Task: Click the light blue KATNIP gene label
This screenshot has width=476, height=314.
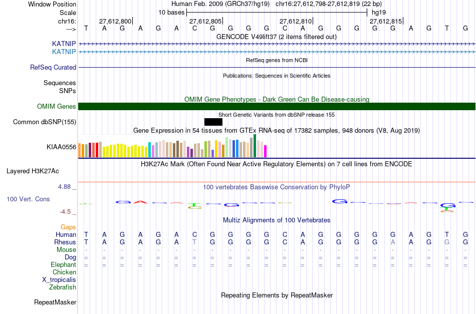Action: (64, 52)
